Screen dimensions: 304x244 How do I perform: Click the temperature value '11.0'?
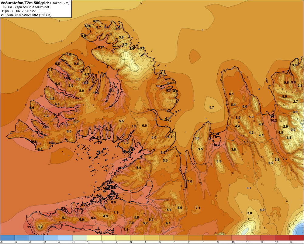pyautogui.click(x=96, y=93)
